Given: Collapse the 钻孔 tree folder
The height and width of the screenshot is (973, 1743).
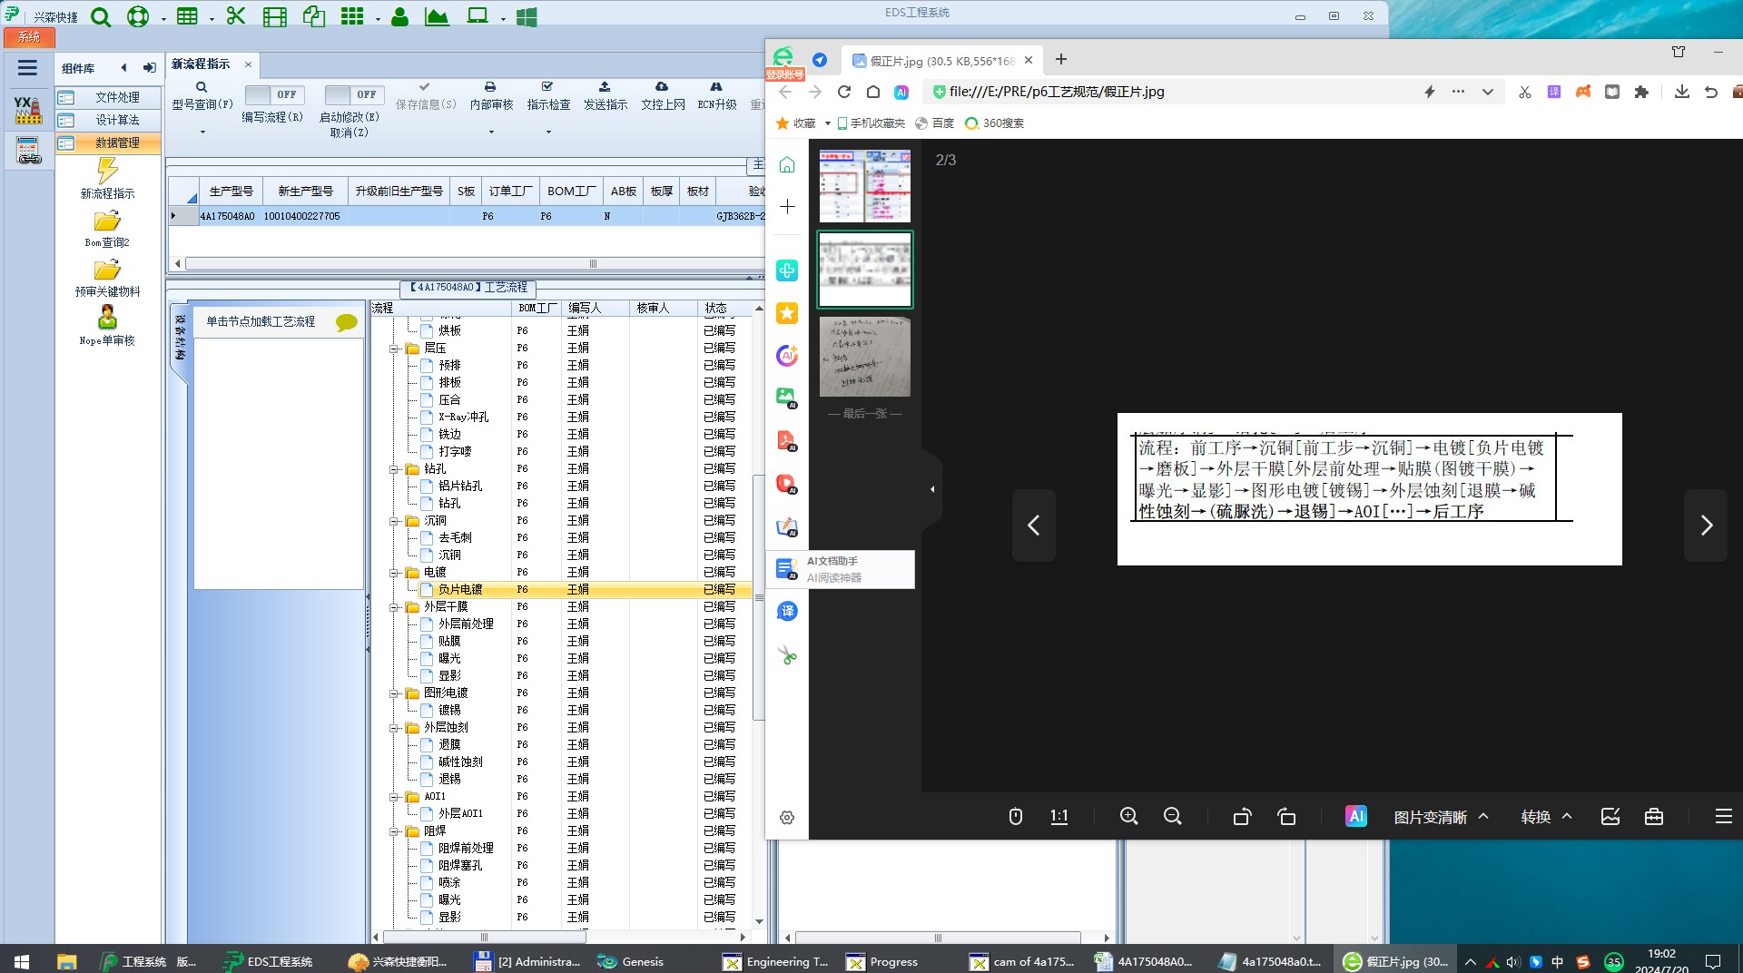Looking at the screenshot, I should click(395, 469).
